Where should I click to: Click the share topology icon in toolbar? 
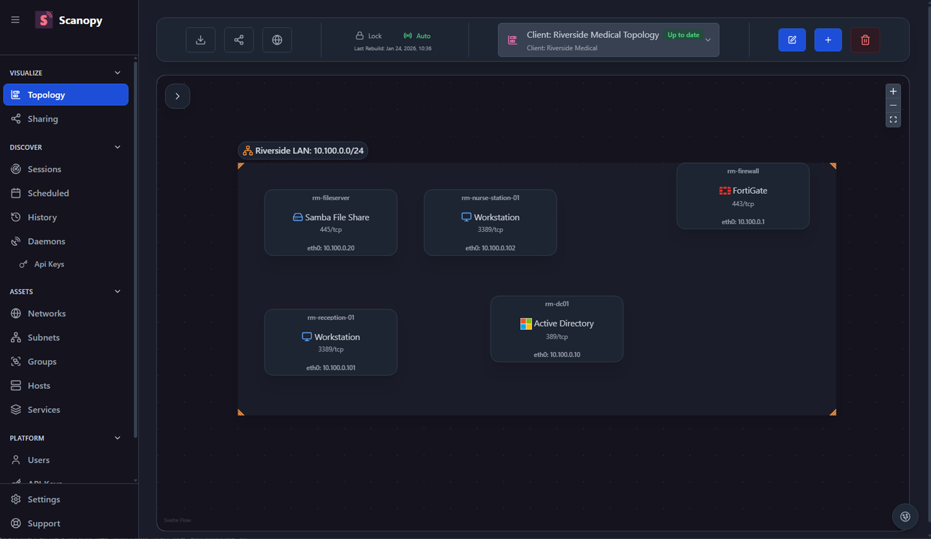click(x=239, y=40)
